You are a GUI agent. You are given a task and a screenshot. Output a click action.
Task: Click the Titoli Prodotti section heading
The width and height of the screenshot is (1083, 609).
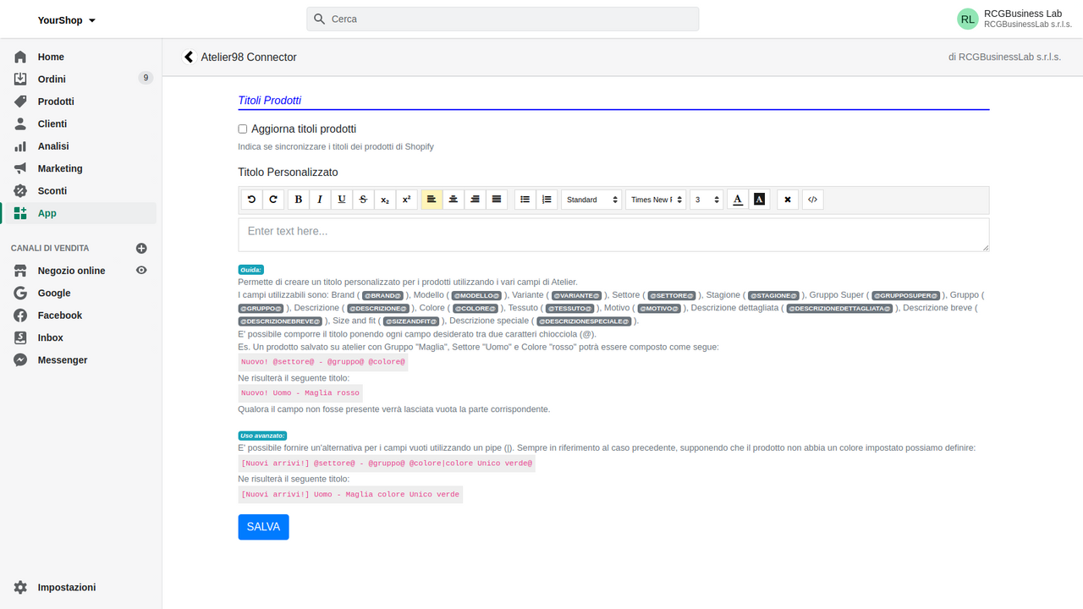tap(270, 101)
